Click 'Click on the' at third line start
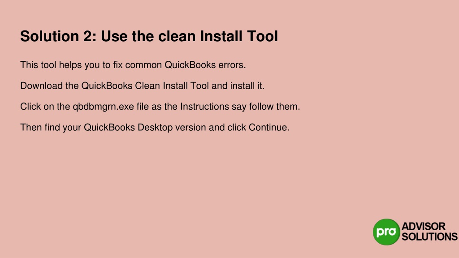The height and width of the screenshot is (258, 459). click(x=45, y=107)
